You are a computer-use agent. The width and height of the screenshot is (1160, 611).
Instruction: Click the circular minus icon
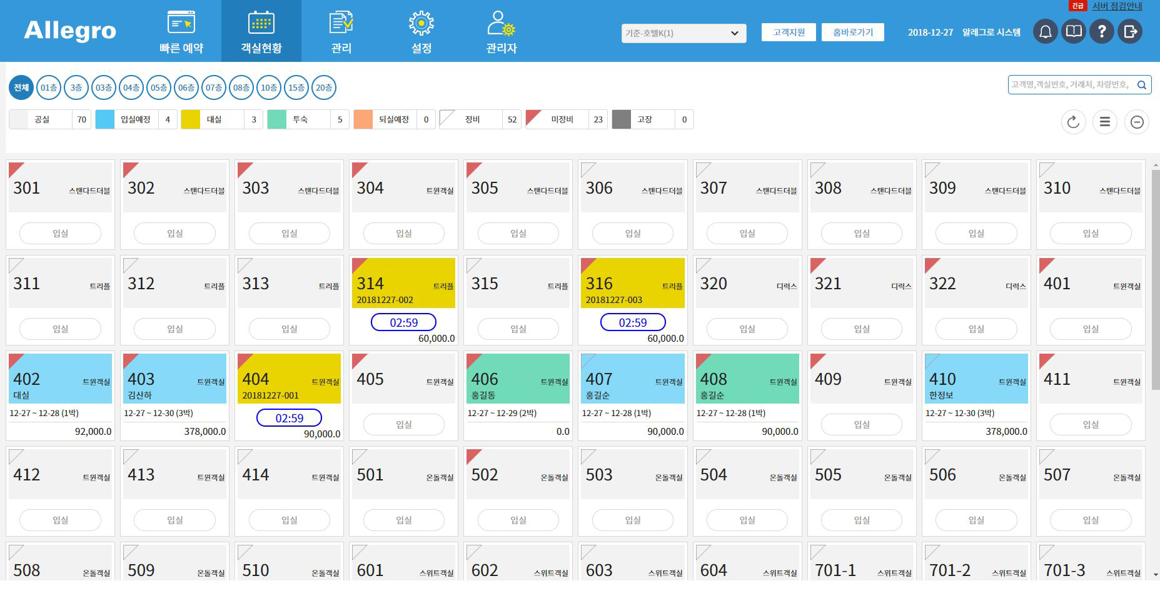click(1137, 122)
